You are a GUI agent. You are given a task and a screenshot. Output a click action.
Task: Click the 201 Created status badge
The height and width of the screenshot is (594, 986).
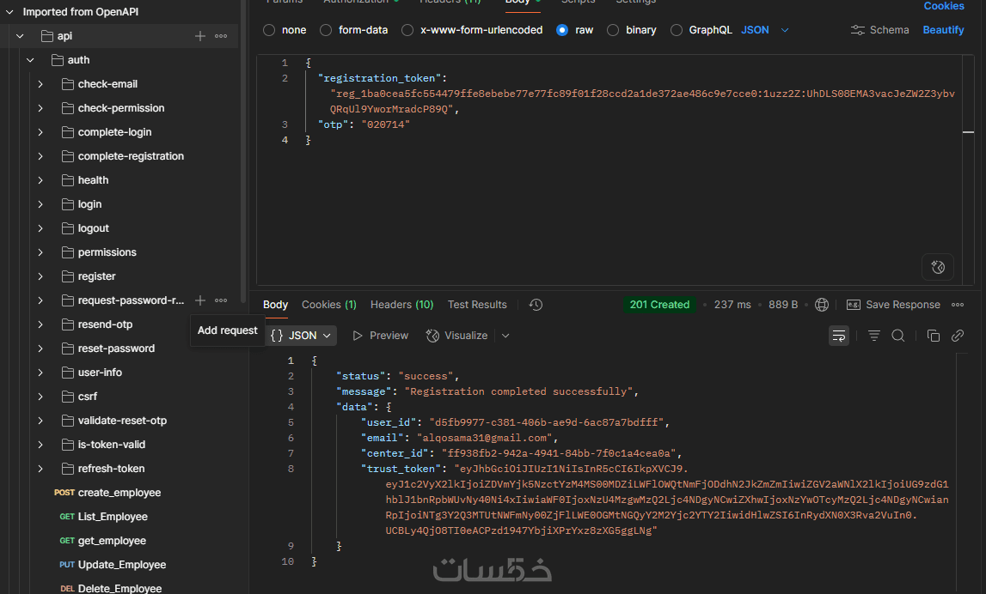coord(659,305)
